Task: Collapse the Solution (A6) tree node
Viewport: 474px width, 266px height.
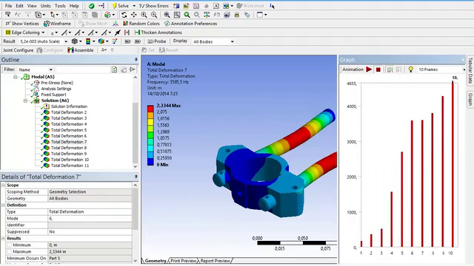Action: 25,100
